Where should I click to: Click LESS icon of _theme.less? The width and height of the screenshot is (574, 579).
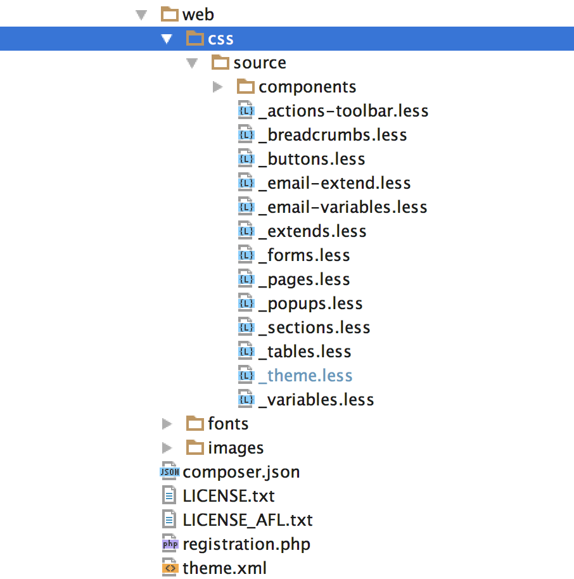tap(246, 375)
